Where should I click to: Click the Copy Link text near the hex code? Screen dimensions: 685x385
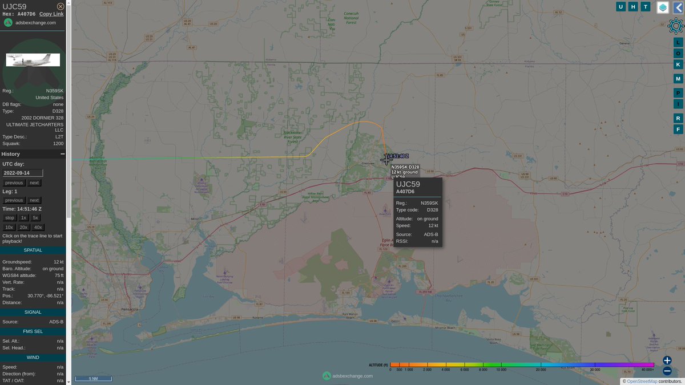click(x=51, y=14)
